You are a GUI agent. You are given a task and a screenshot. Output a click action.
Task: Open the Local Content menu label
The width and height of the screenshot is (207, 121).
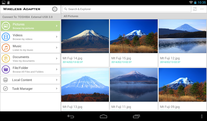pyautogui.click(x=22, y=80)
